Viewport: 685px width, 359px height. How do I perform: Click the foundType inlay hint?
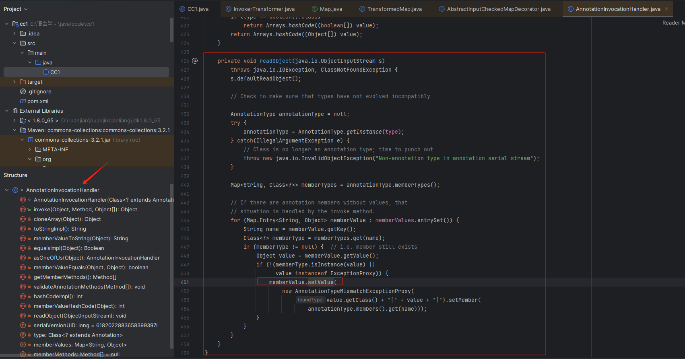tap(310, 300)
